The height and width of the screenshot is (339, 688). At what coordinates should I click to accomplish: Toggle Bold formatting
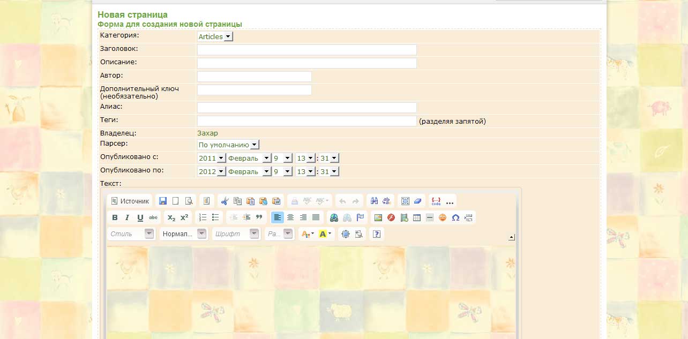pyautogui.click(x=115, y=217)
